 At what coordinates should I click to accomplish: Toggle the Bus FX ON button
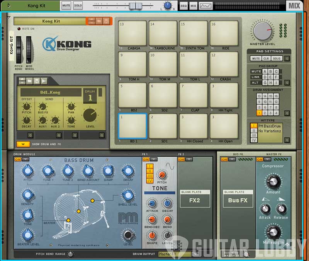pos(224,159)
